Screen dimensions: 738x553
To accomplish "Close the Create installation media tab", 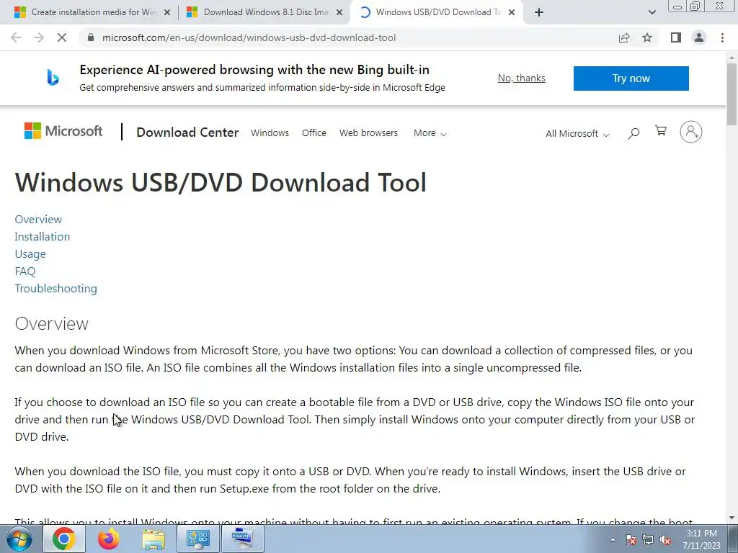I will 167,13.
